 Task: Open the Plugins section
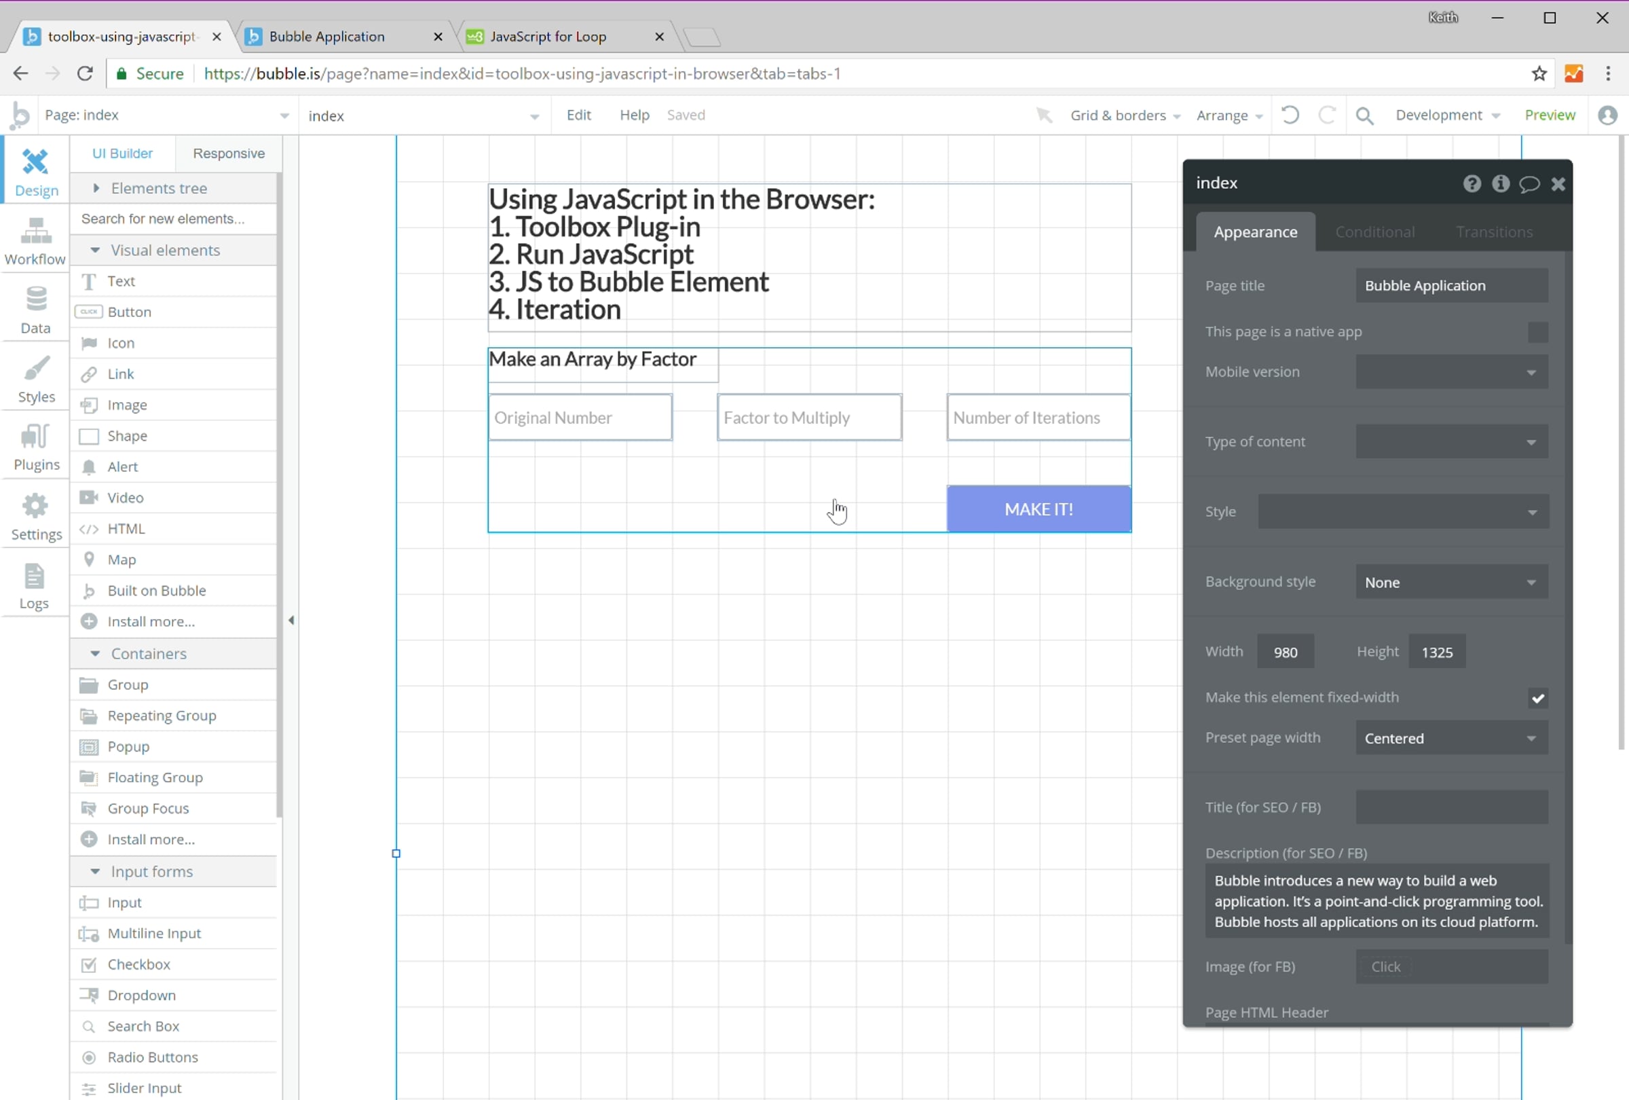click(x=36, y=447)
